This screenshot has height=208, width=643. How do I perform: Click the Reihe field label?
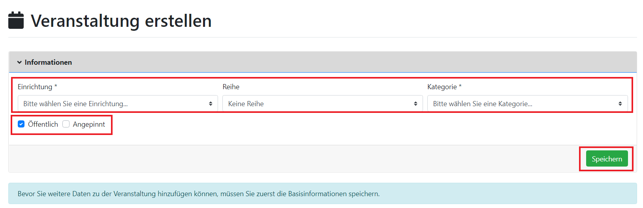[x=231, y=87]
